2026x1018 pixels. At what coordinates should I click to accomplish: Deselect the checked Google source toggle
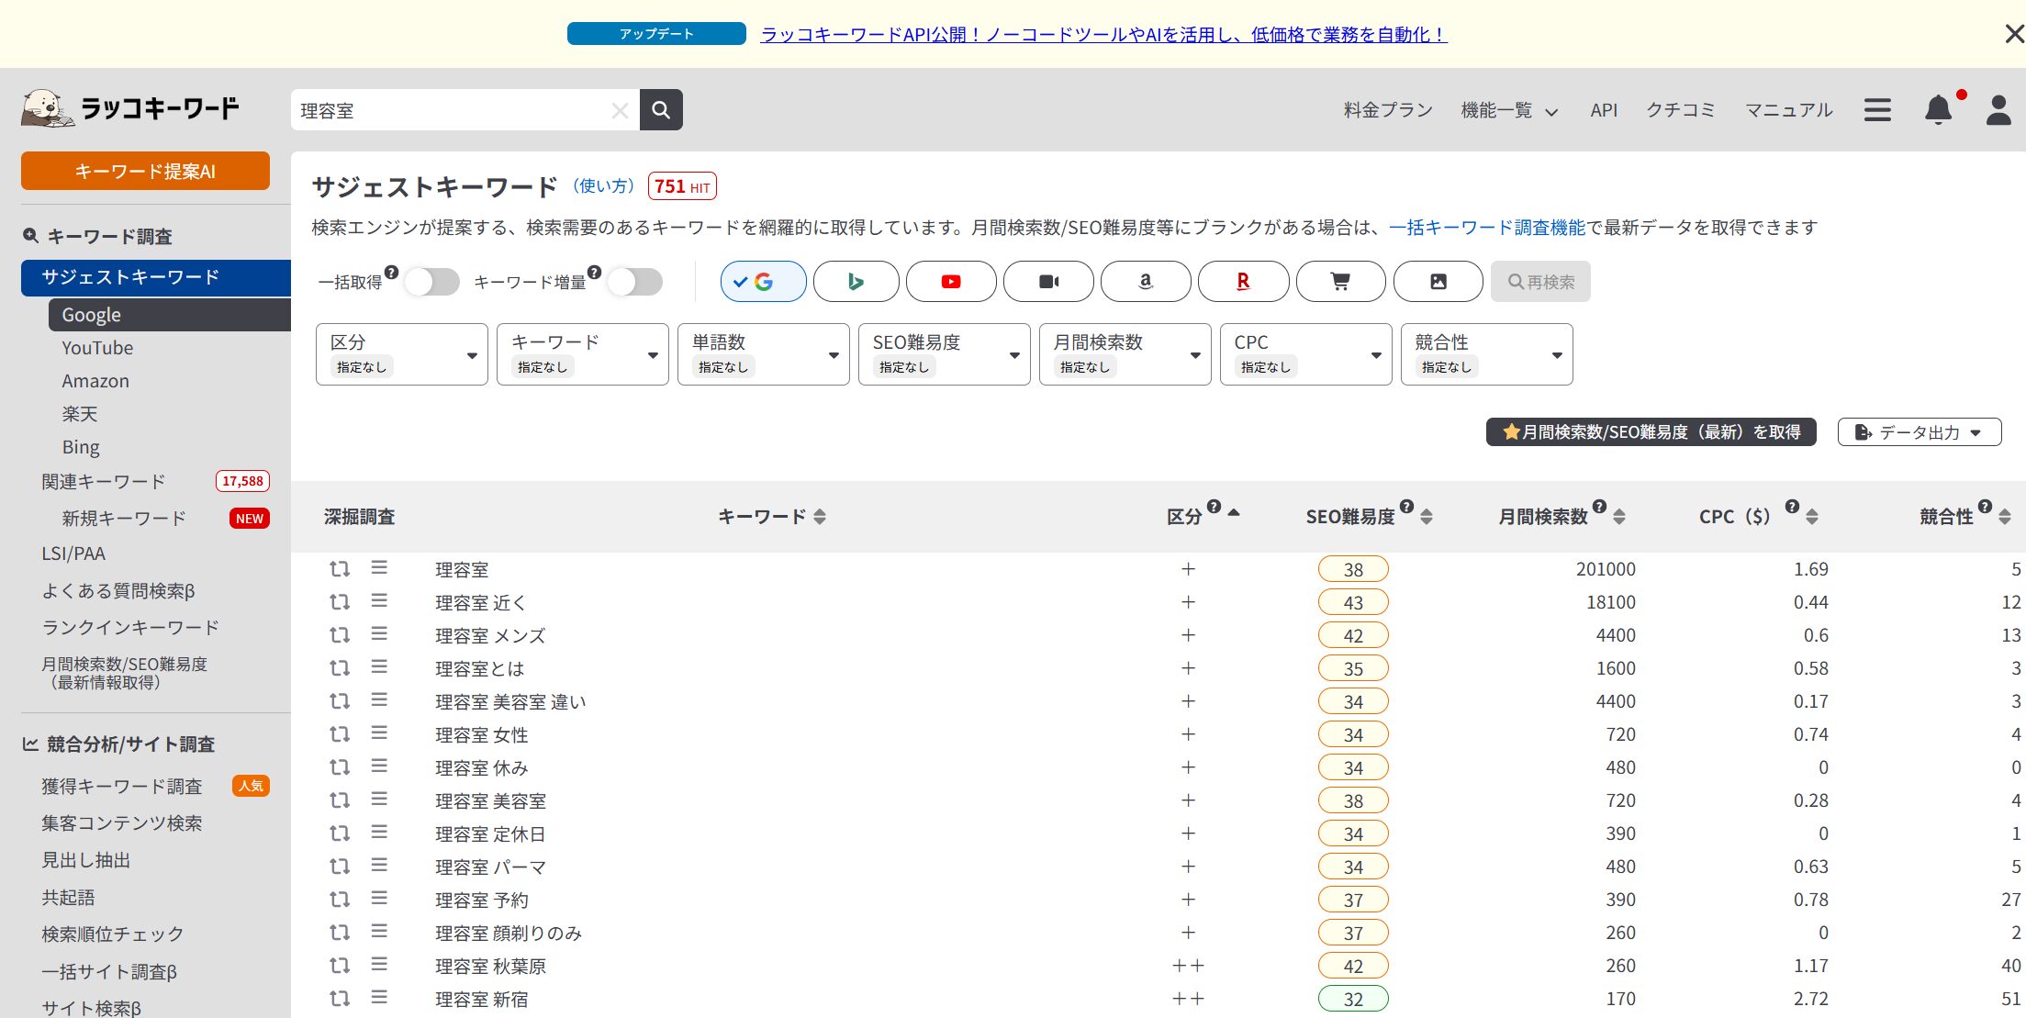tap(763, 282)
